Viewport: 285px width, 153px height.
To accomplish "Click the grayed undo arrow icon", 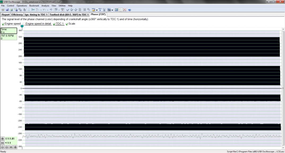I will point(51,10).
